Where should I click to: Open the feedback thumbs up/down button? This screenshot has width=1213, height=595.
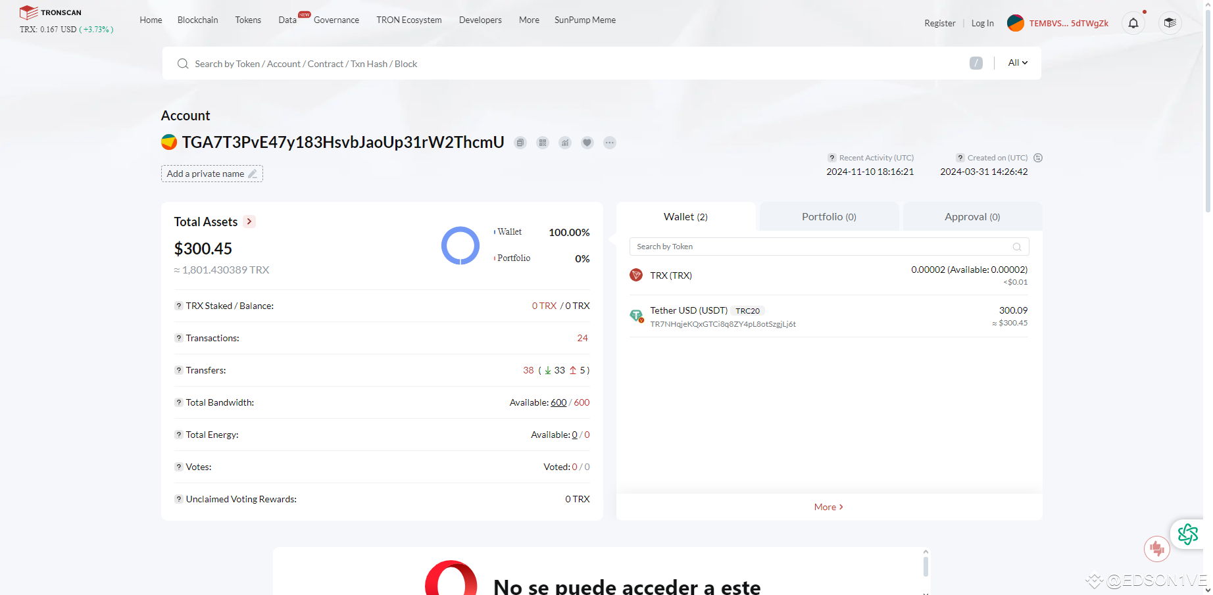[1157, 549]
